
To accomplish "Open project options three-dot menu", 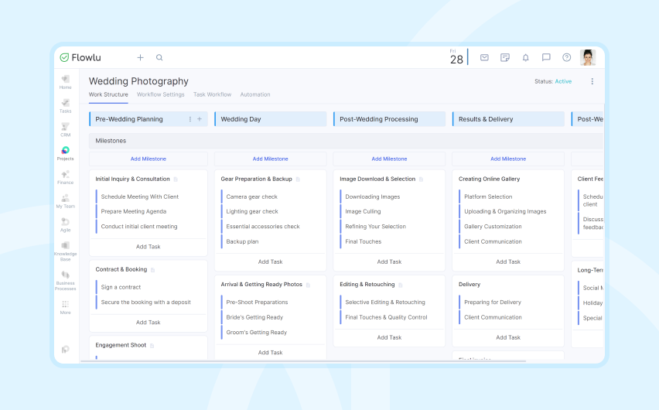I will click(592, 81).
